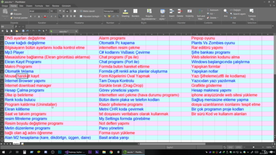Toggle OTO mode in status bar

[x=238, y=147]
